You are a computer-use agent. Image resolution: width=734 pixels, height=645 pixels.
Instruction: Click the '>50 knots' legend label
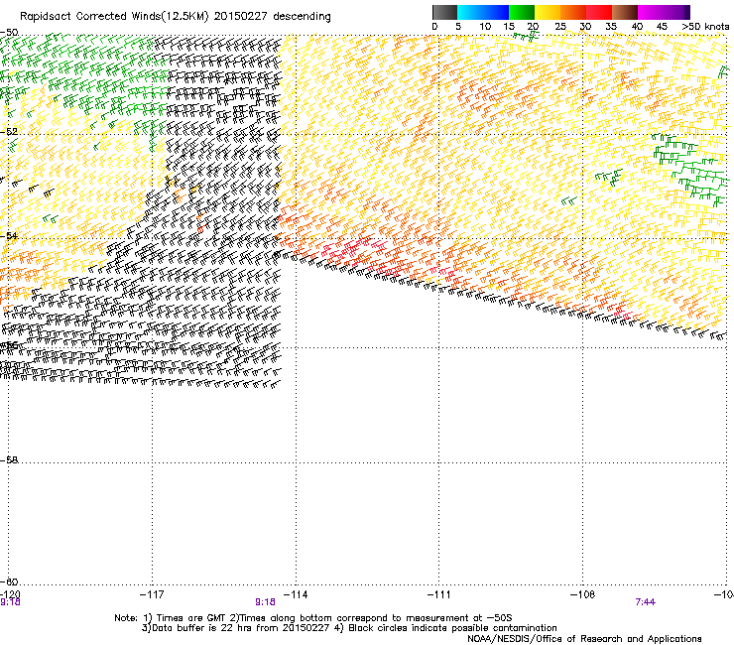click(x=706, y=27)
